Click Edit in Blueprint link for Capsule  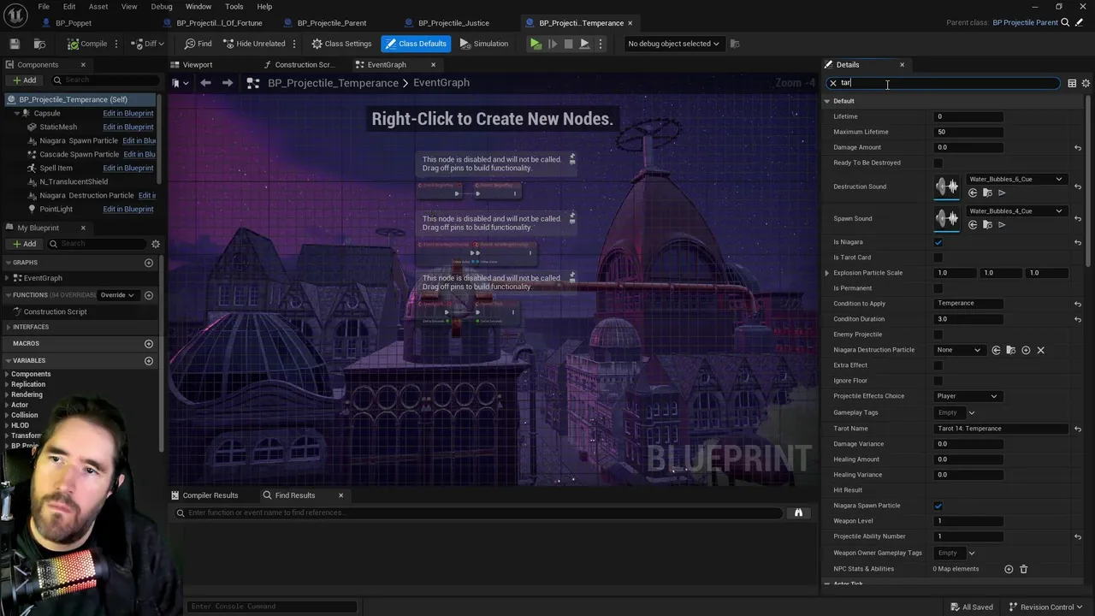click(128, 113)
